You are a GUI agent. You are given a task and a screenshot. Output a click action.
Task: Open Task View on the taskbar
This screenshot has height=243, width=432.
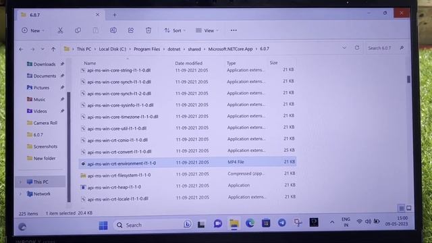201,225
